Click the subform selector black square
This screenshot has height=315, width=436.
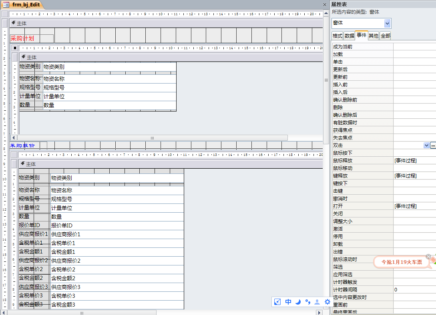(x=15, y=48)
